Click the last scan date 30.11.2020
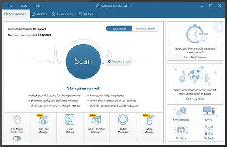This screenshot has height=147, width=227. point(39,29)
